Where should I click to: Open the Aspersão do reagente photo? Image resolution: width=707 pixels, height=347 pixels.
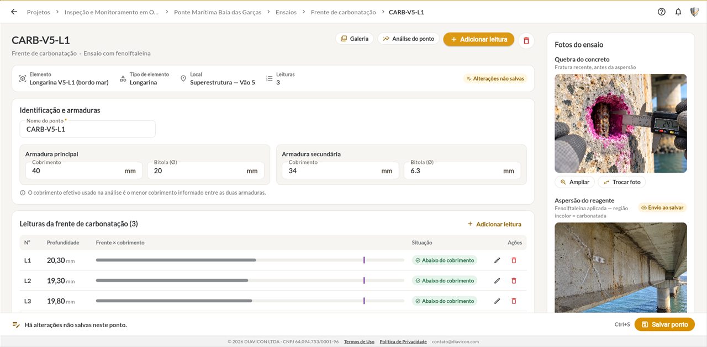tap(621, 268)
